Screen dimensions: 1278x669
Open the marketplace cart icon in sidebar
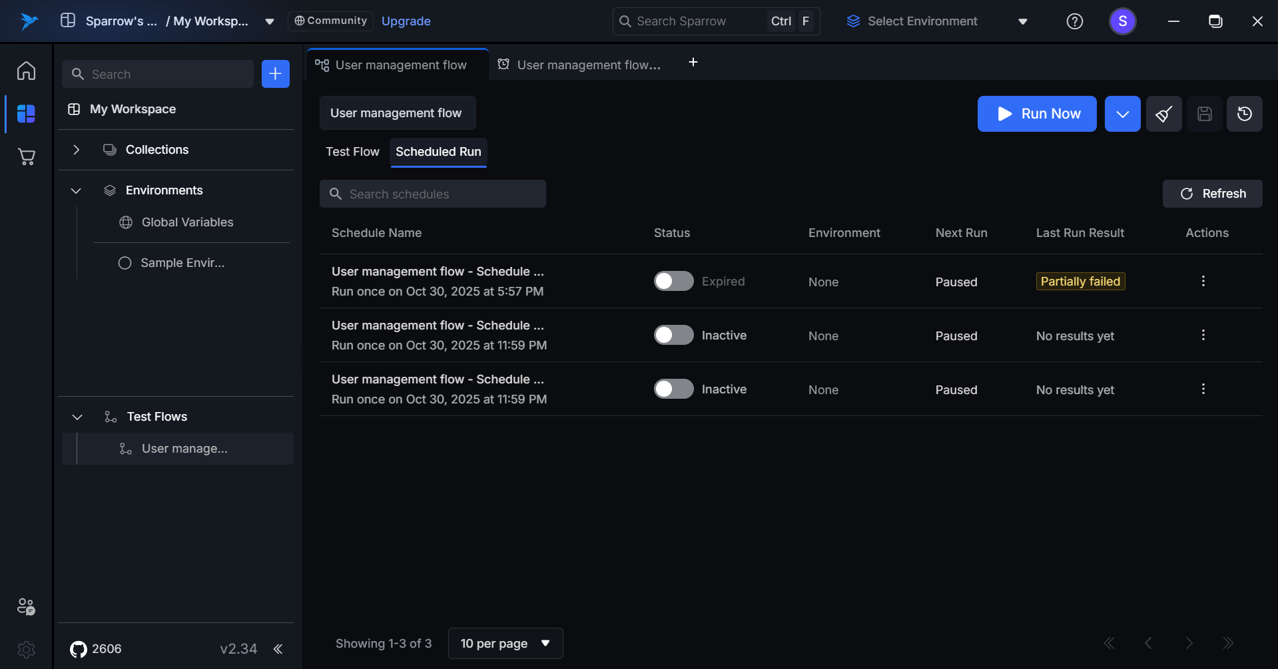[26, 157]
